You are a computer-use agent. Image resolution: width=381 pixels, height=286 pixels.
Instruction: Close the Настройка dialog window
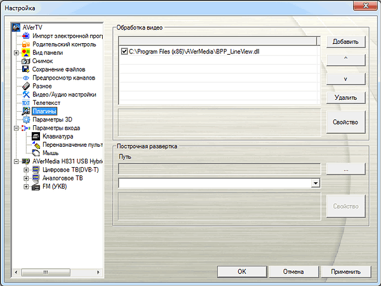point(365,5)
